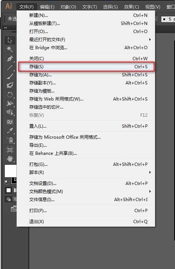Change the screen mode icon
This screenshot has height=269, width=175.
coord(14,208)
